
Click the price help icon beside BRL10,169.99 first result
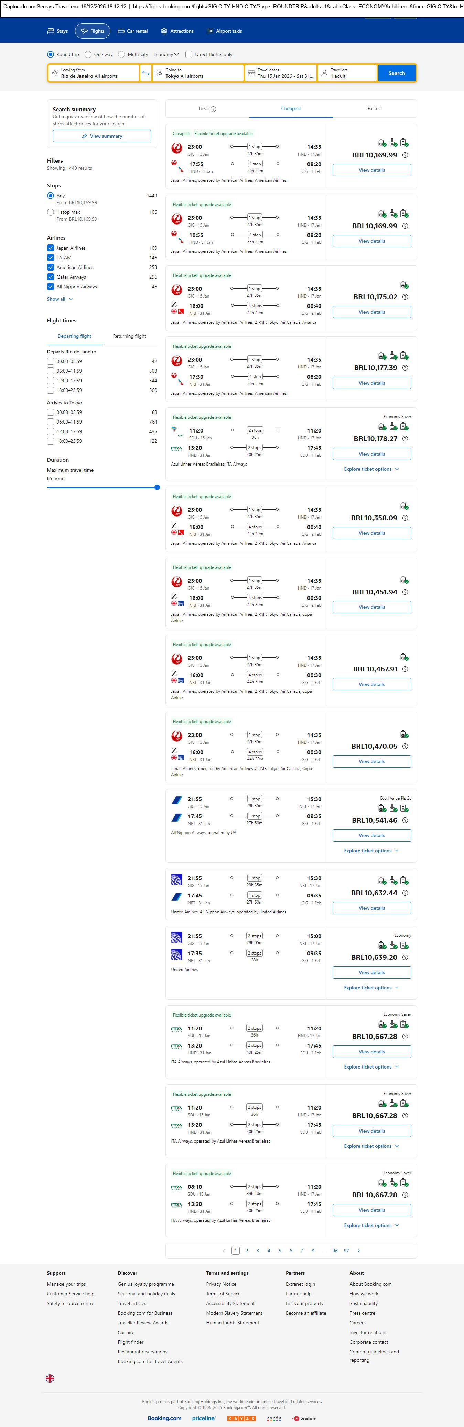tap(405, 155)
